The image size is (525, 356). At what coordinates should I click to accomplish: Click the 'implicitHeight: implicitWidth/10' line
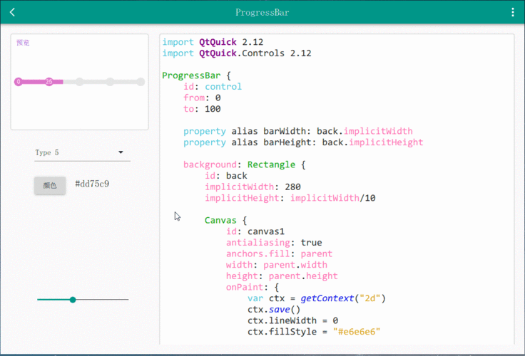tap(290, 198)
